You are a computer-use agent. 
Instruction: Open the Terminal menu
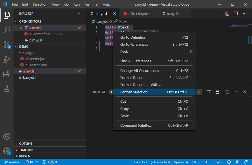coord(91,4)
